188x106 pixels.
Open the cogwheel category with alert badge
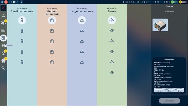coord(4,60)
